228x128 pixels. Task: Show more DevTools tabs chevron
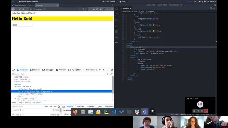[100, 70]
